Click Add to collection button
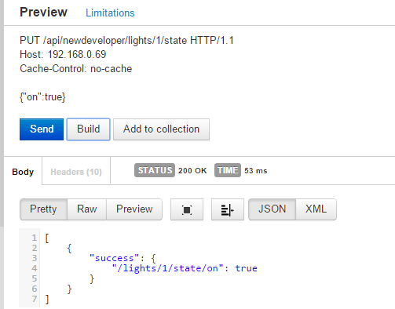 click(x=161, y=129)
